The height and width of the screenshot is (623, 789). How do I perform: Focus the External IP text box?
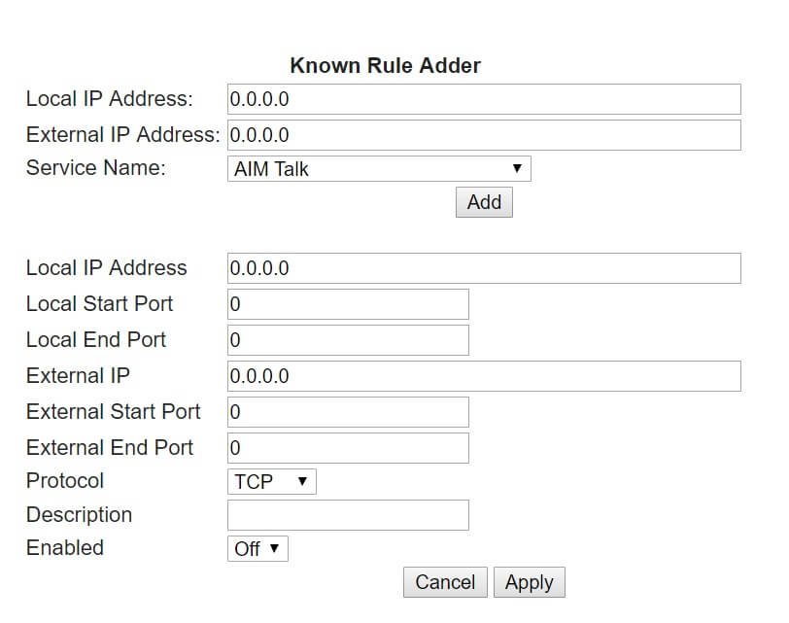pos(483,376)
